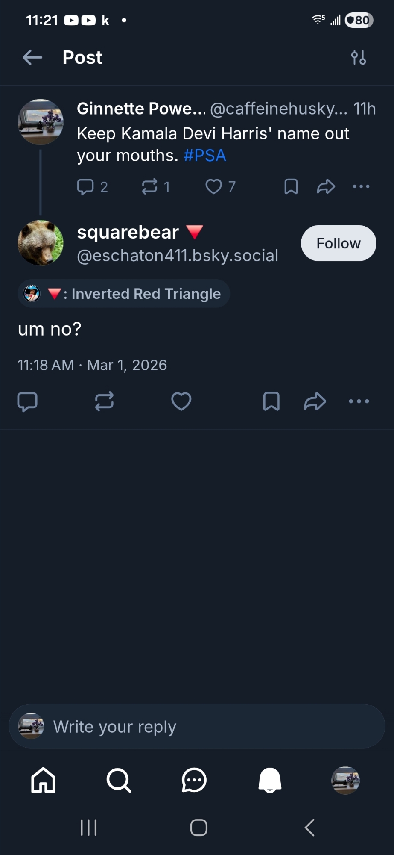Reply to squarebear's um no post

pyautogui.click(x=27, y=401)
